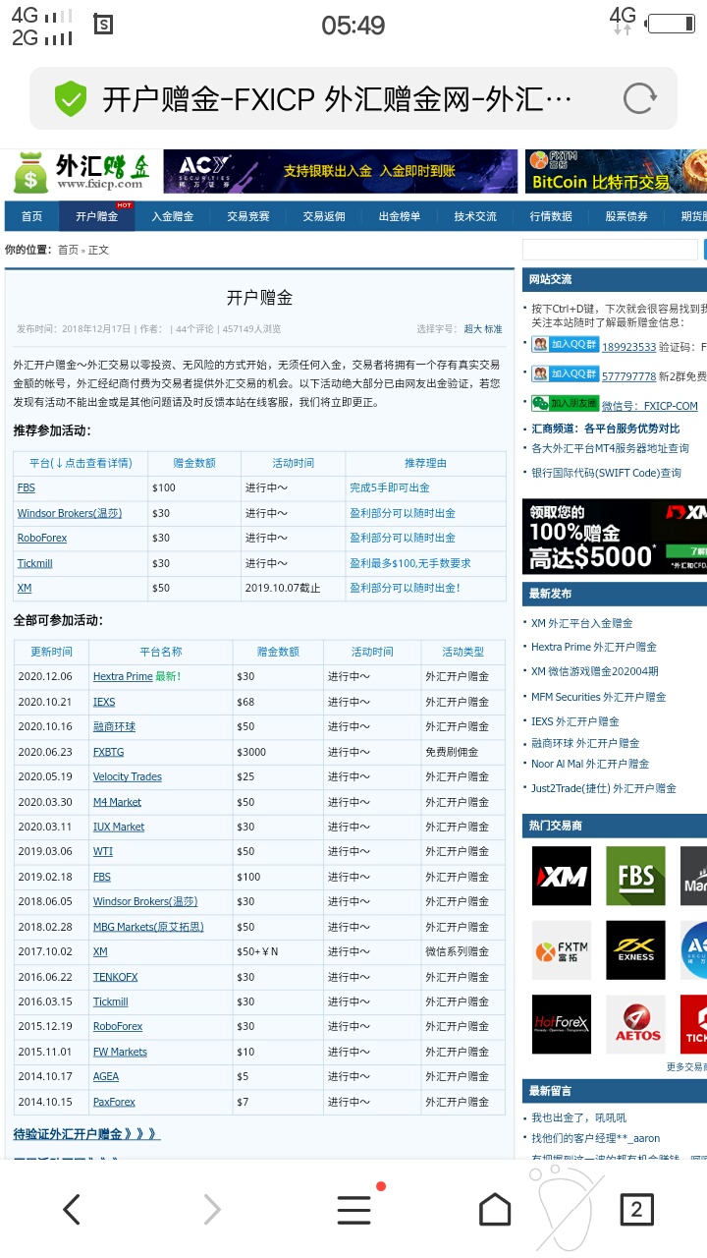
Task: Open the 出金榜单 nav tab
Action: click(399, 216)
